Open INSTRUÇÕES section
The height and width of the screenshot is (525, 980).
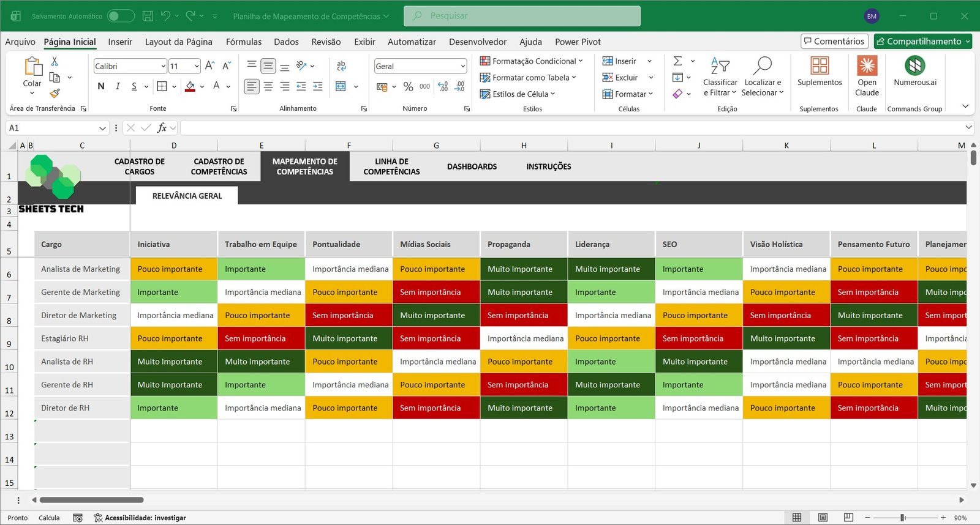tap(549, 166)
